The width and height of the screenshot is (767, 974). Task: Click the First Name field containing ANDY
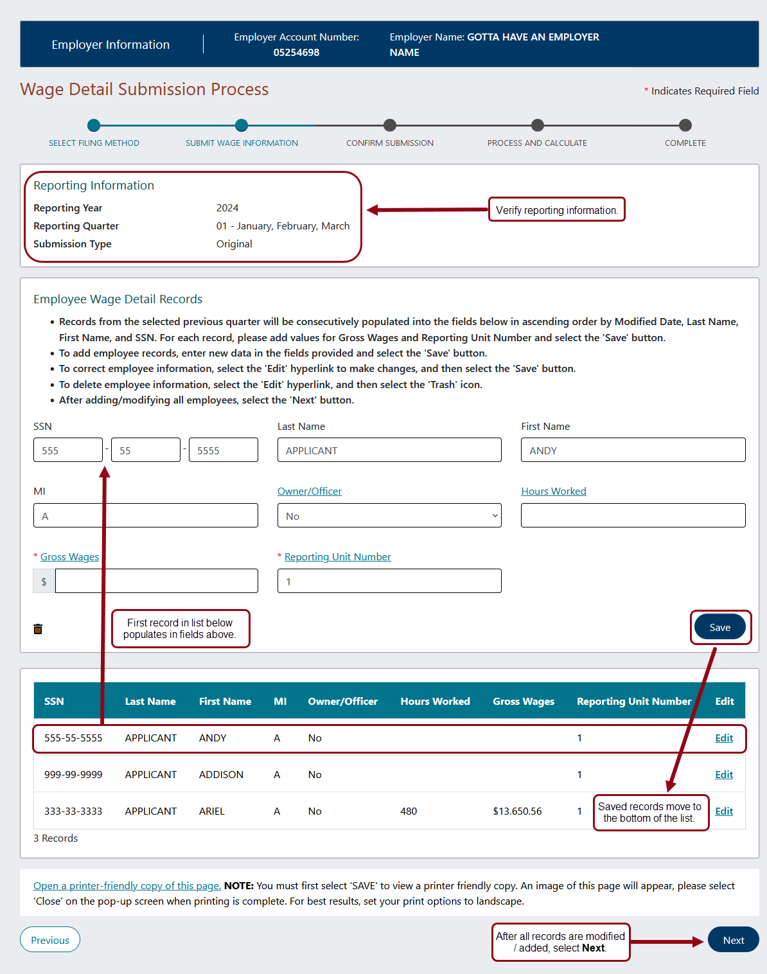tap(633, 450)
